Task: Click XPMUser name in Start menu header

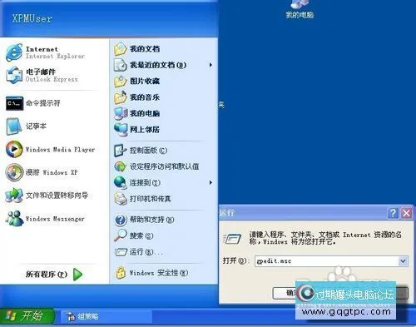Action: 32,18
